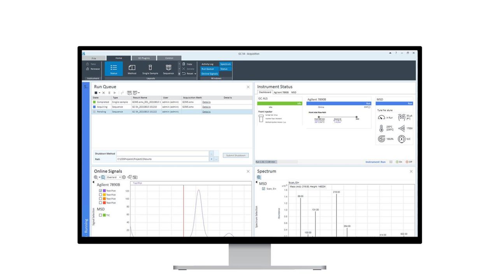Open the Sequence layout
The height and width of the screenshot is (280, 498).
tap(168, 69)
